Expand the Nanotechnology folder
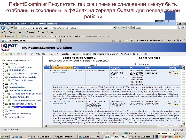Image resolution: width=186 pixels, height=139 pixels. click(x=4, y=87)
